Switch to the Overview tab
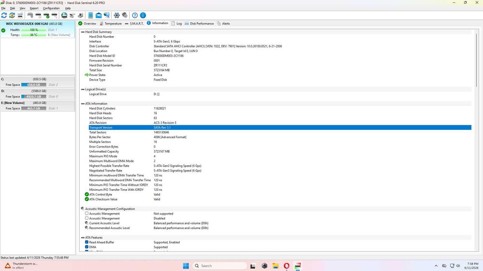This screenshot has height=271, width=483. [87, 23]
